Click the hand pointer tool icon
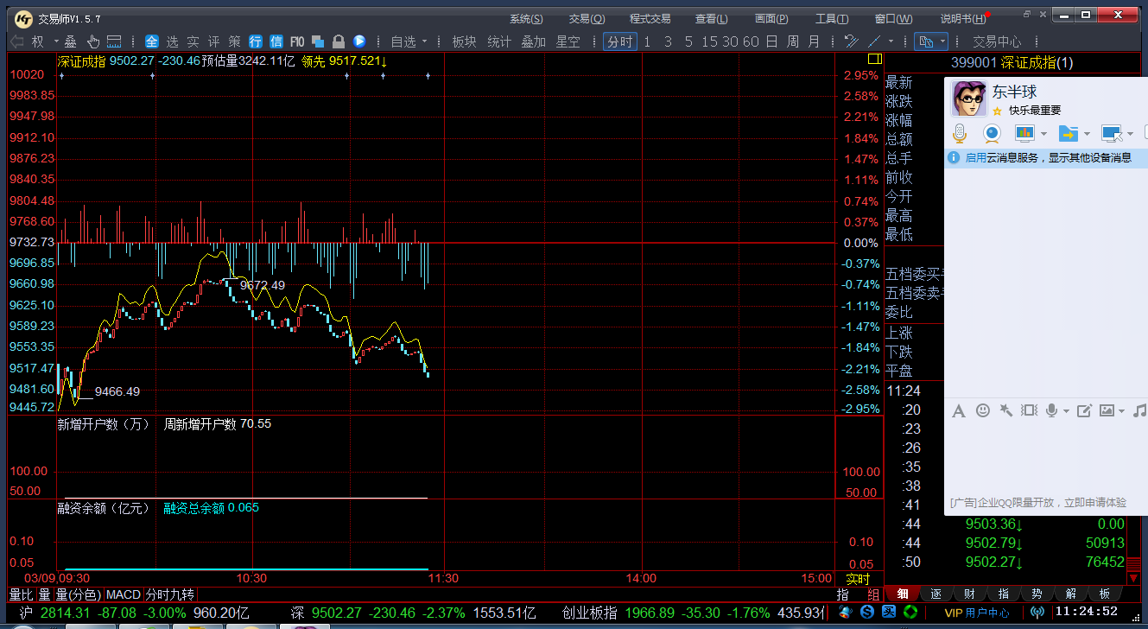 pos(92,41)
